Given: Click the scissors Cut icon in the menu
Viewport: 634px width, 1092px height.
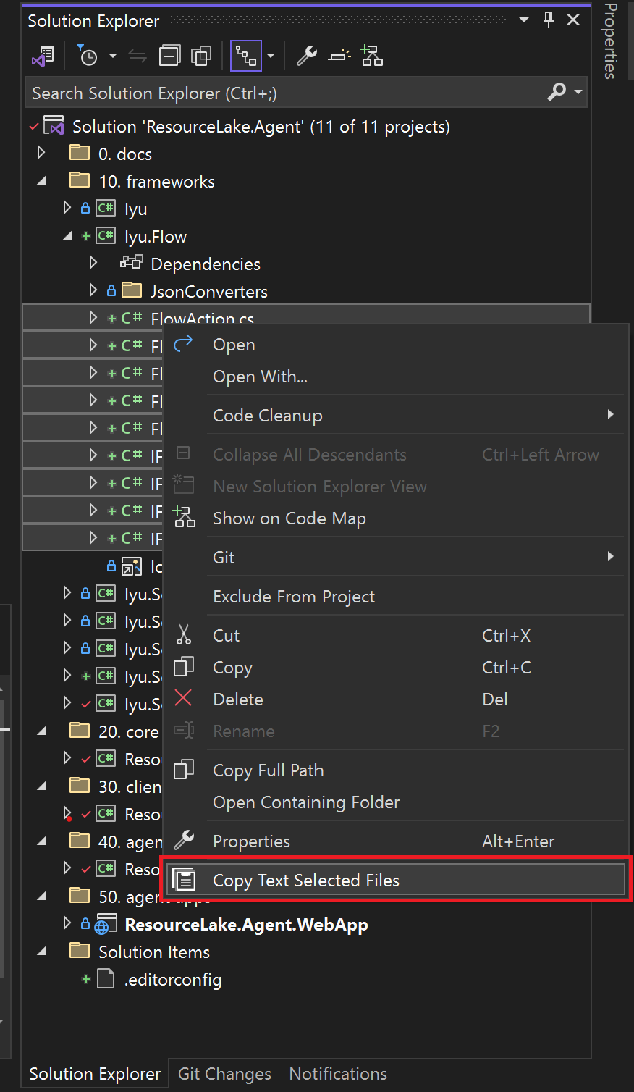Looking at the screenshot, I should (x=184, y=635).
